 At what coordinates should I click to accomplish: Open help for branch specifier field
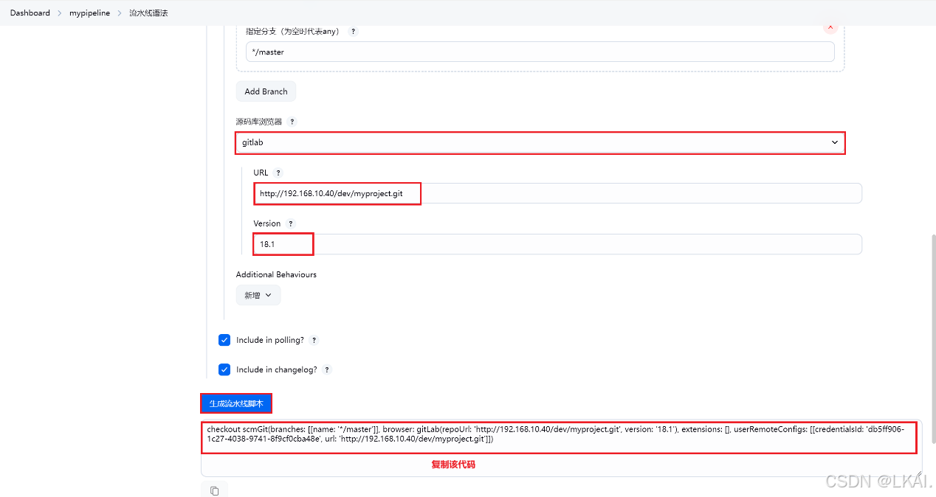point(353,32)
